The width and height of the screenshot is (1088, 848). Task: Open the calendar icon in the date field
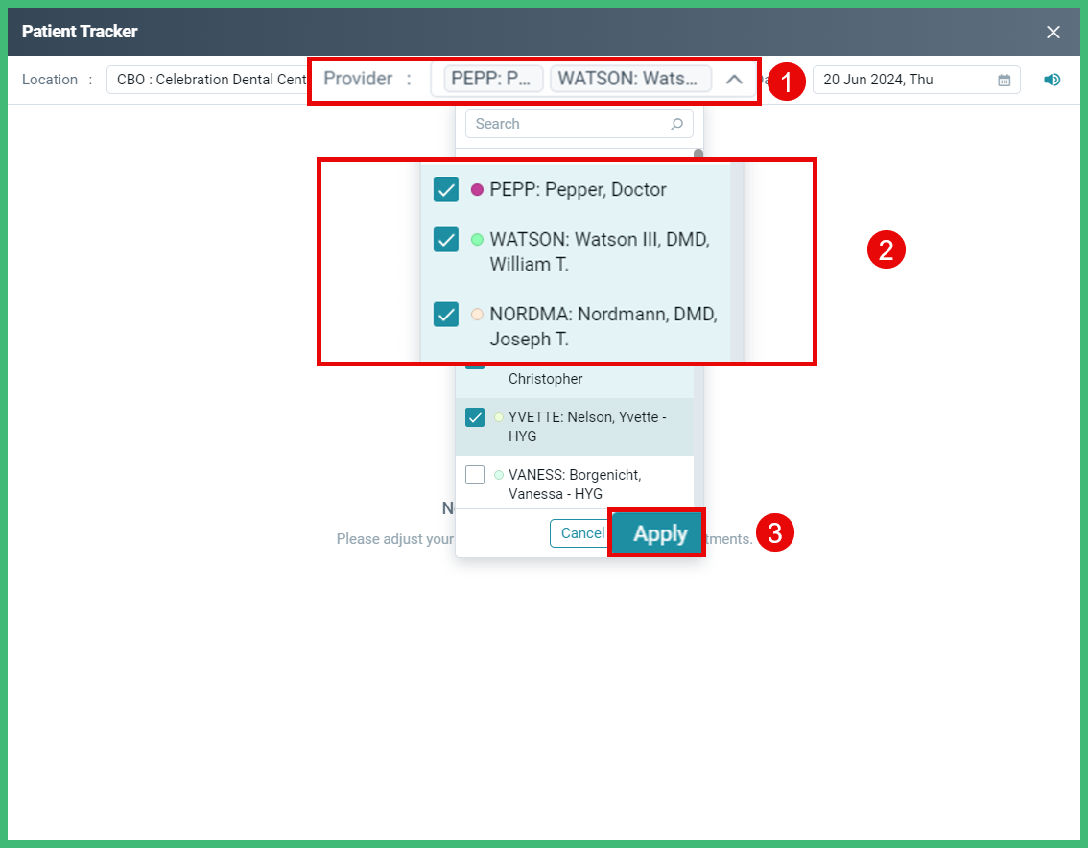tap(1003, 80)
